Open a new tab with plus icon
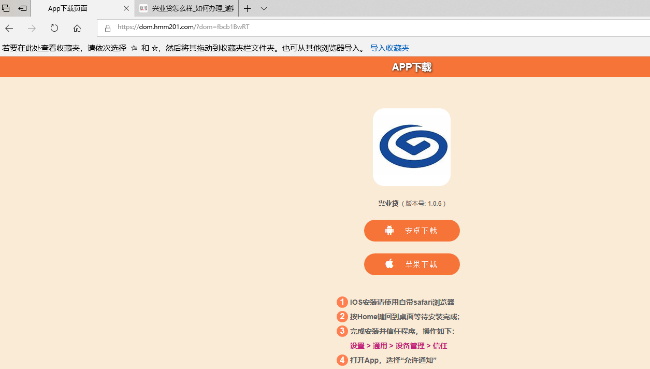Screen dimensions: 650x369 point(248,8)
